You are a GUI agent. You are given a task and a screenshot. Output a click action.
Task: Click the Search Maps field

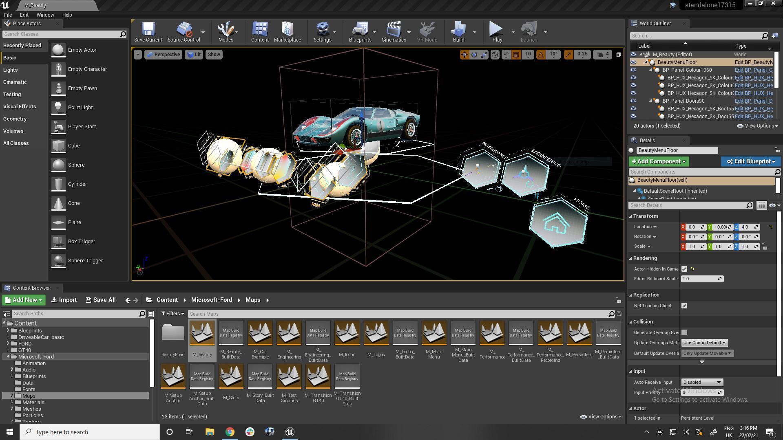(399, 314)
